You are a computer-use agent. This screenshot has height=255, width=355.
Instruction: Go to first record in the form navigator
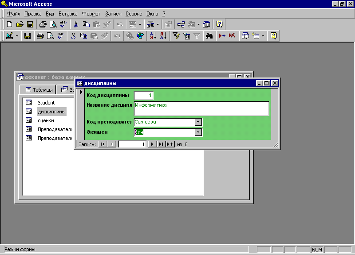click(103, 144)
